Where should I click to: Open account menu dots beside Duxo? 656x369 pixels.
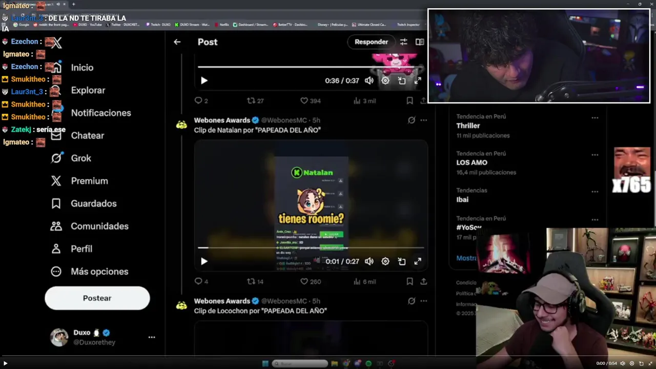pyautogui.click(x=152, y=337)
